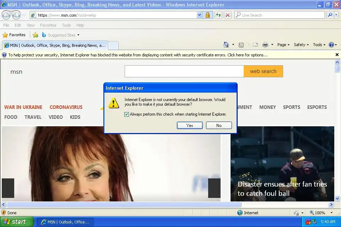This screenshot has width=341, height=227.
Task: Click the msn logo
Action: 16,72
